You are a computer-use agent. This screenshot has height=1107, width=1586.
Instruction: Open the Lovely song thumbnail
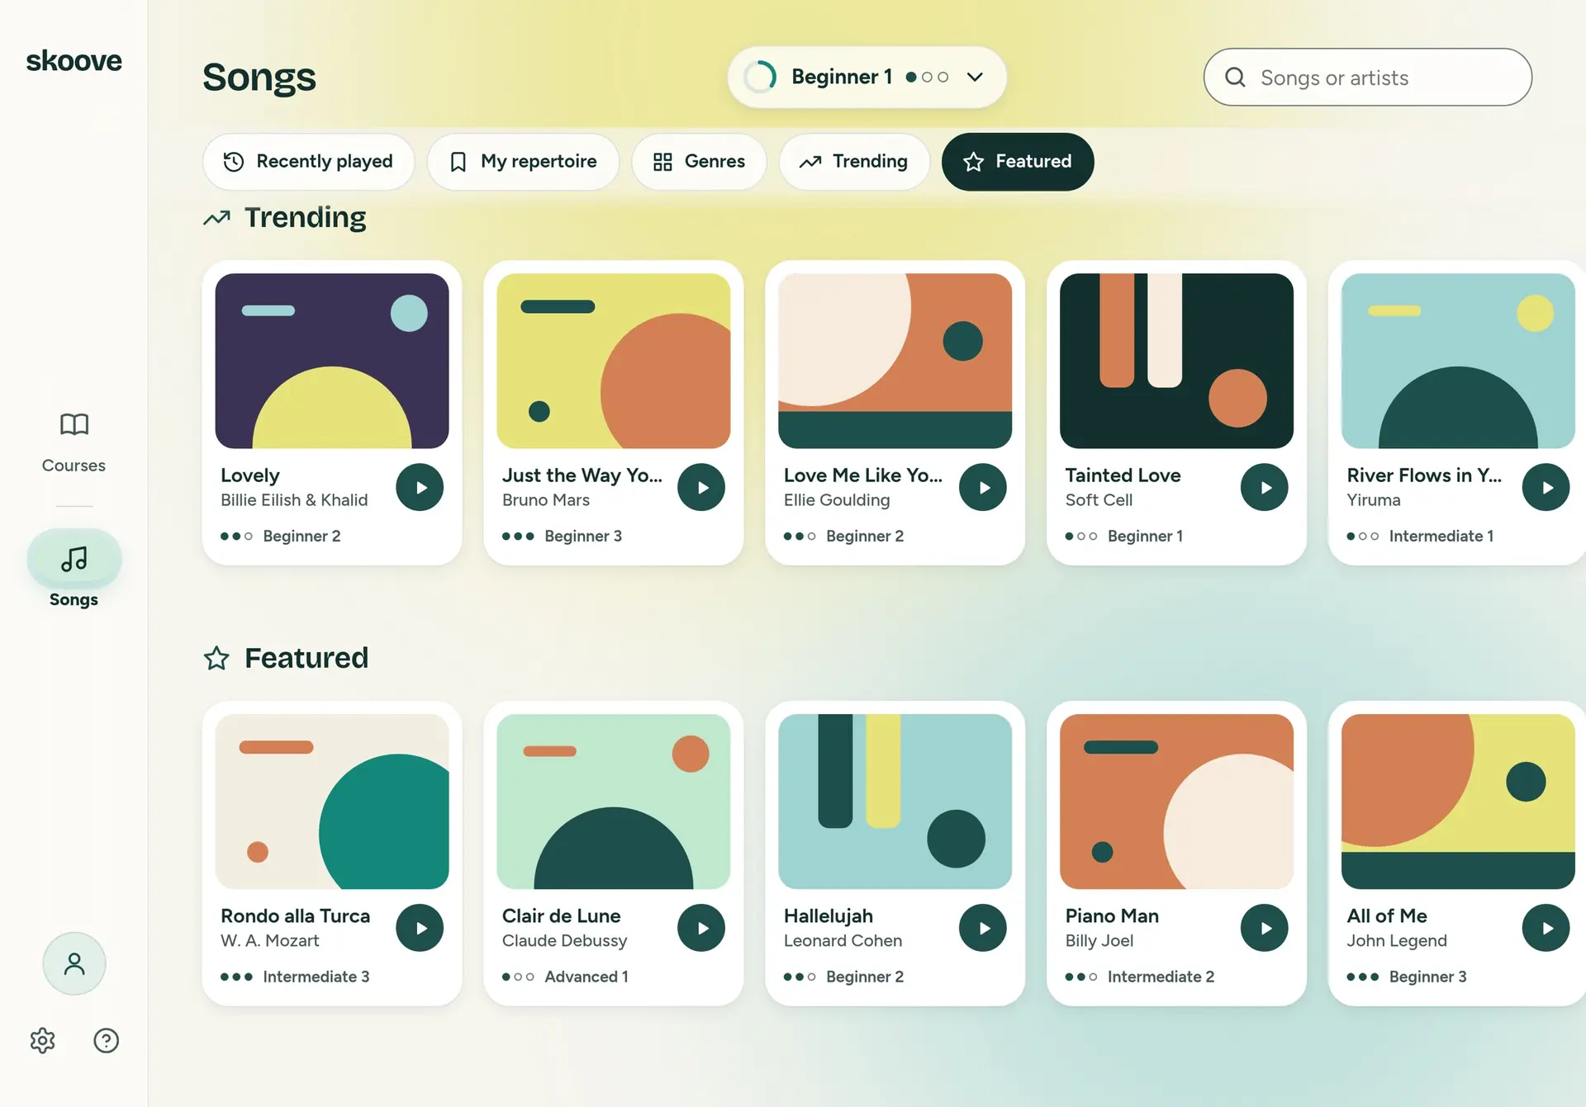tap(332, 361)
